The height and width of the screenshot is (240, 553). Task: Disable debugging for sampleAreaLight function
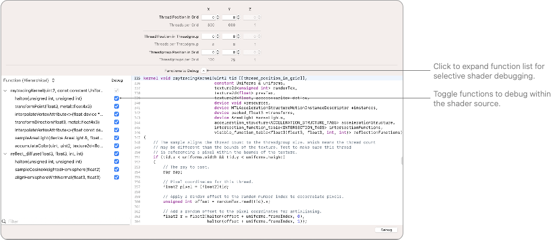[117, 137]
